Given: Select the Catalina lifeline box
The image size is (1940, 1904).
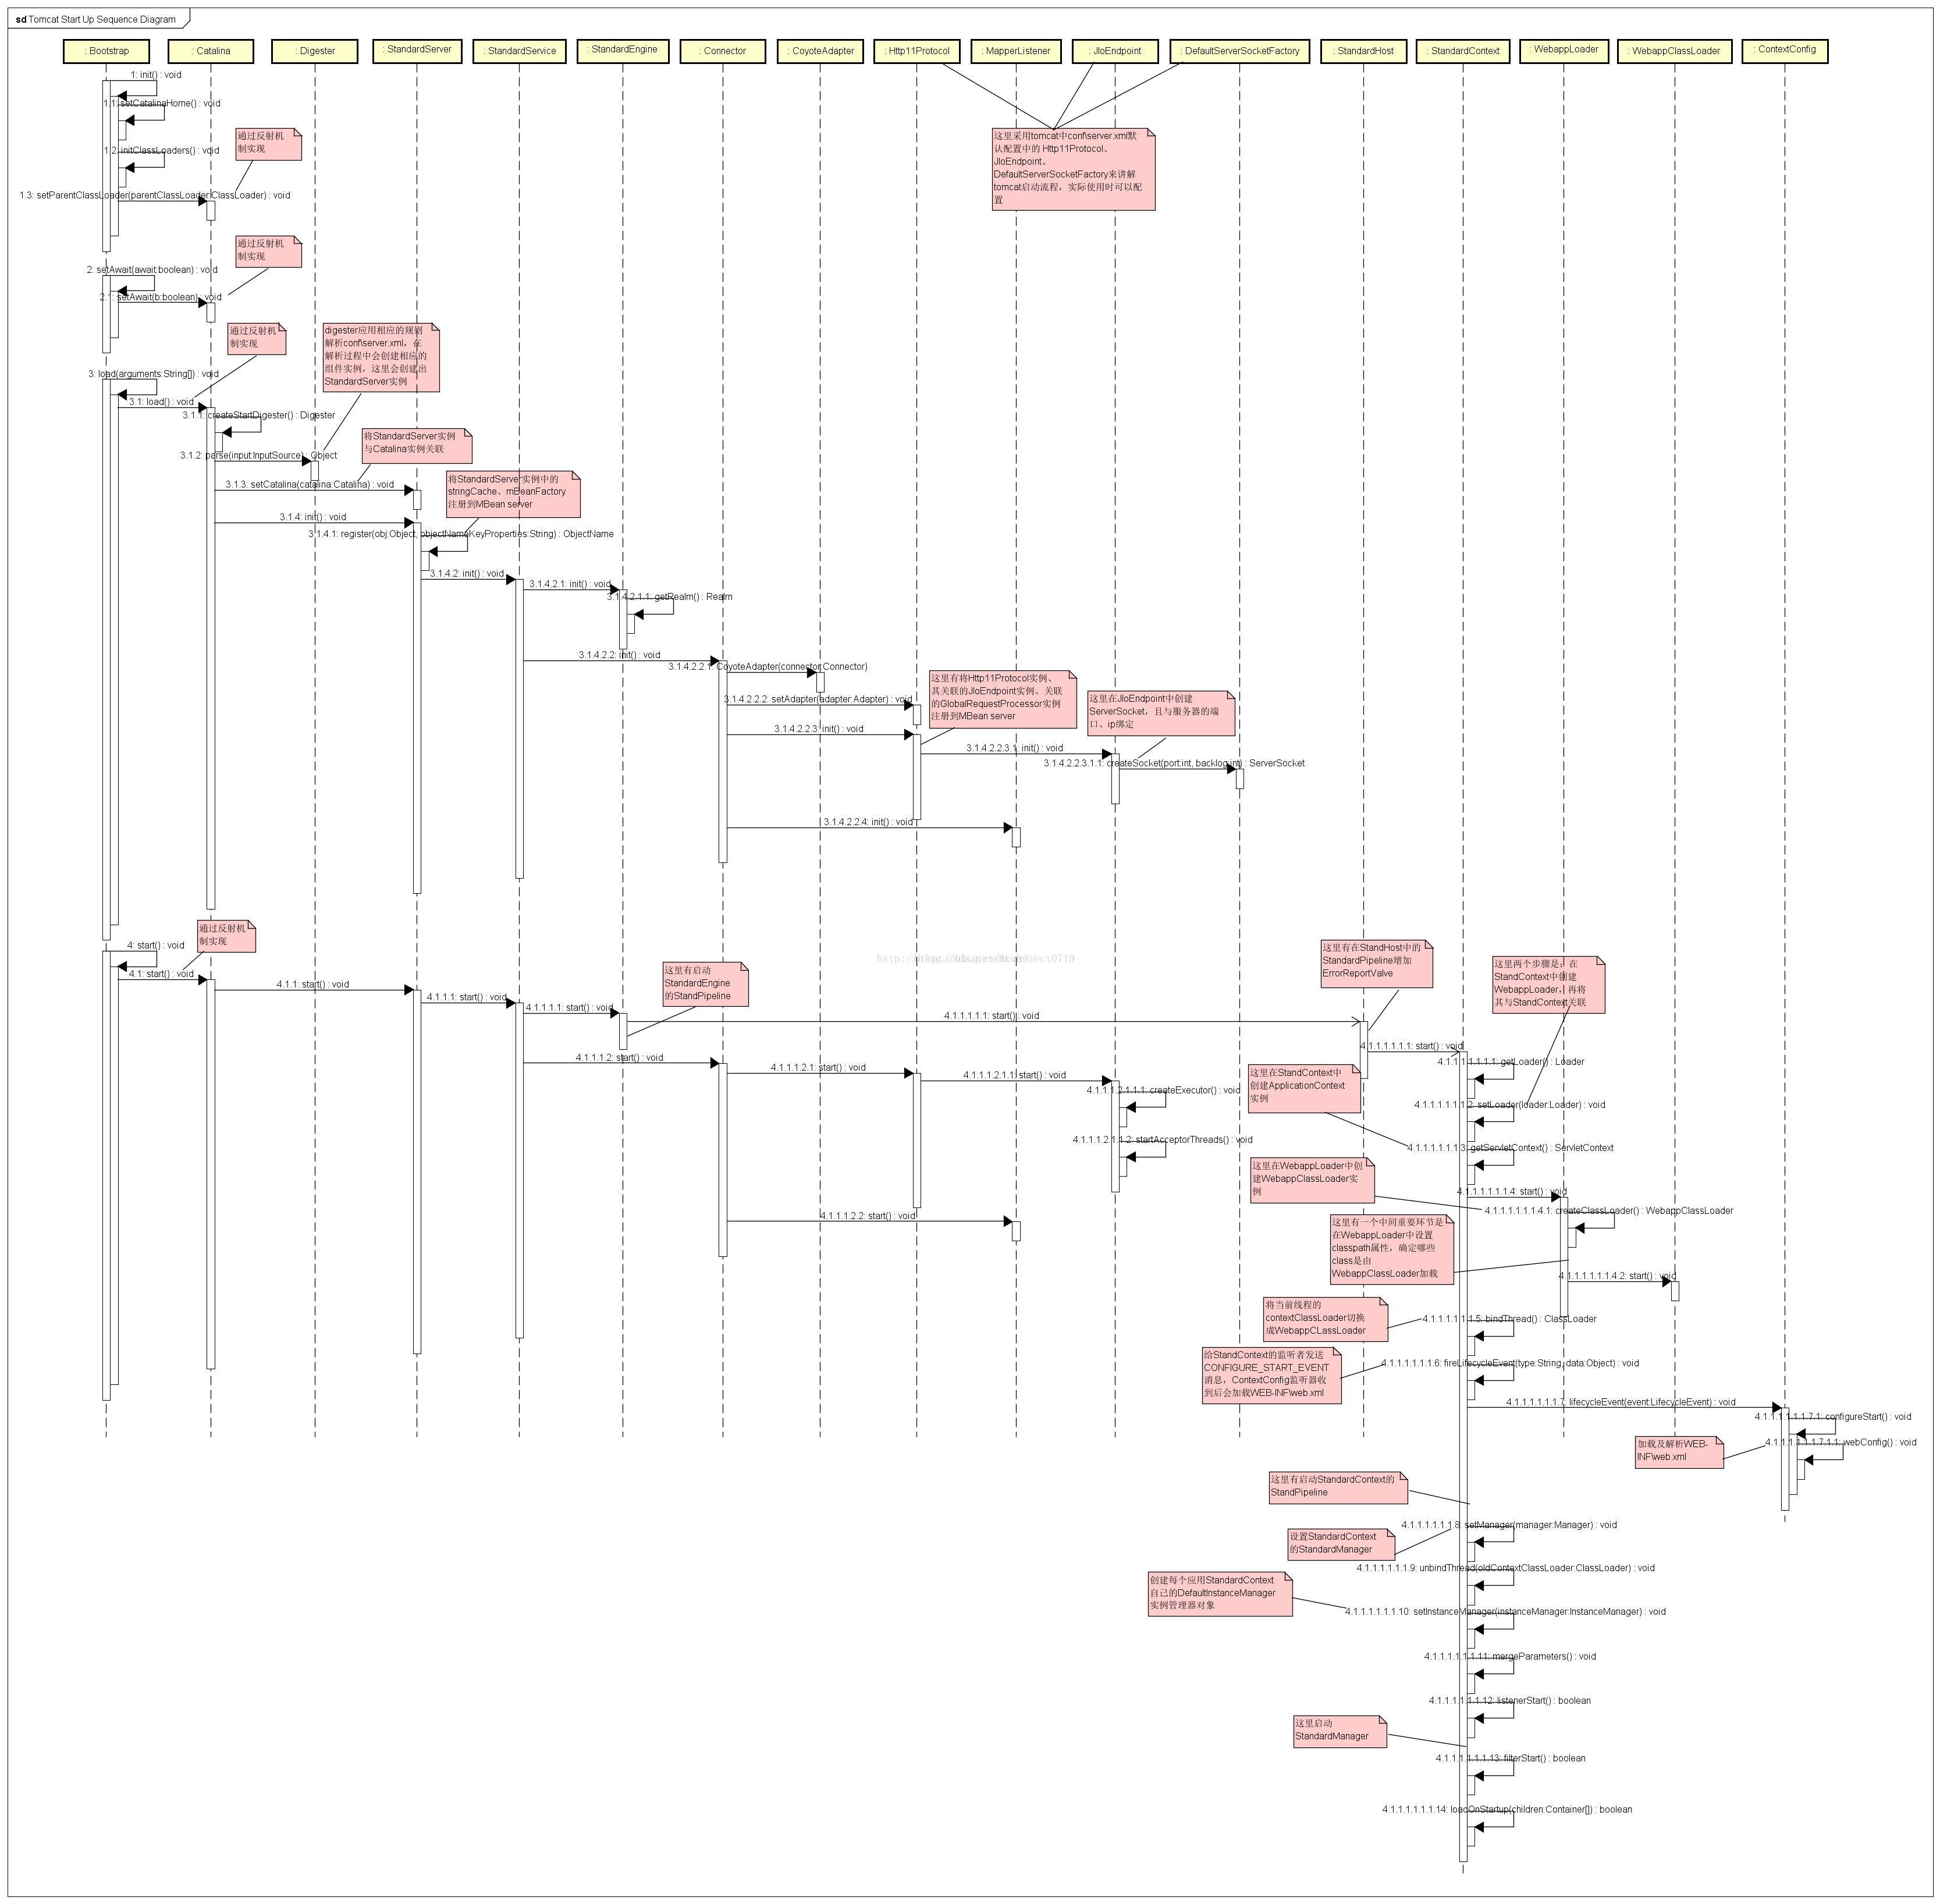Looking at the screenshot, I should click(x=211, y=51).
